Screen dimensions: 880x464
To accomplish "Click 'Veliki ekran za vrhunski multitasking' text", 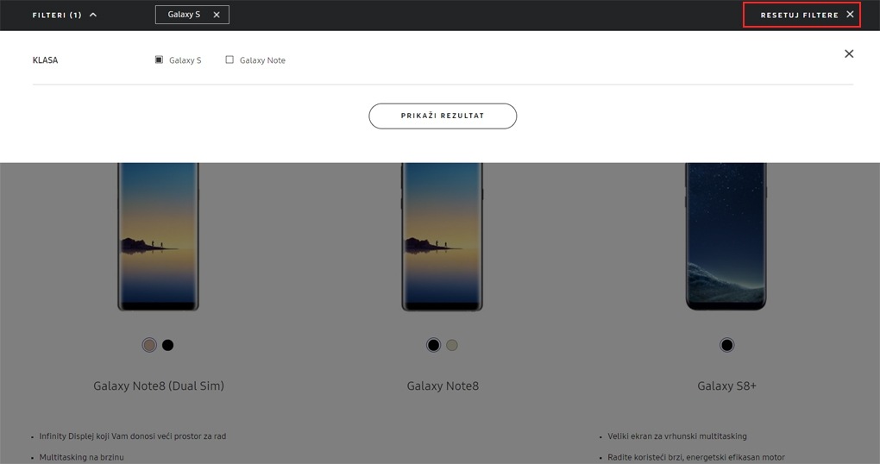I will click(x=677, y=436).
